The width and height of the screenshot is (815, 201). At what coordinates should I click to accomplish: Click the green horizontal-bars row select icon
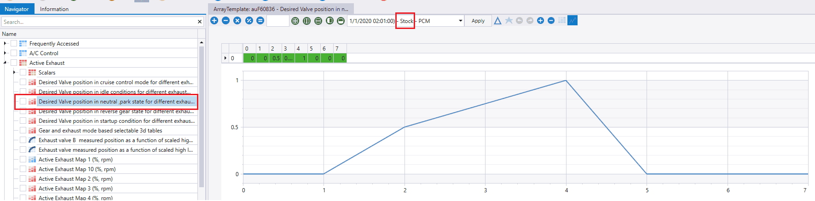coord(318,21)
